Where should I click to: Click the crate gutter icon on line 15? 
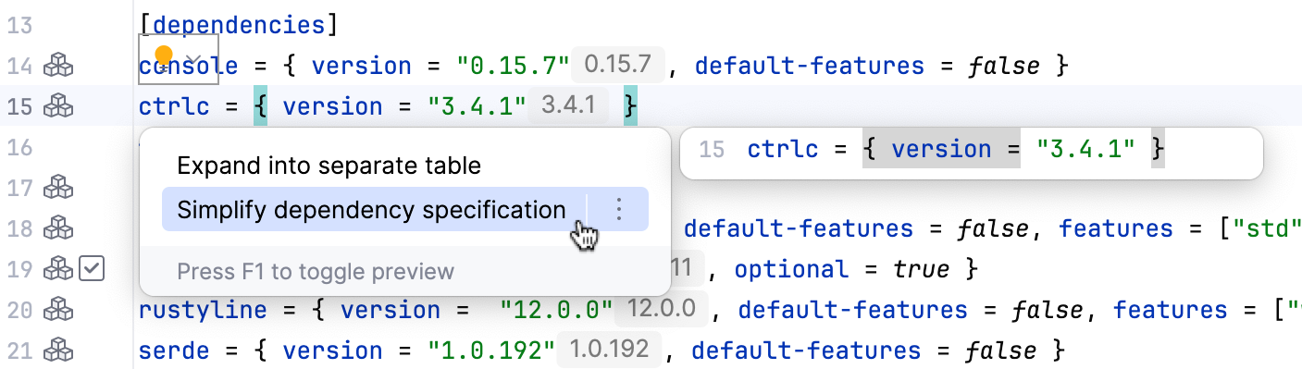[60, 106]
